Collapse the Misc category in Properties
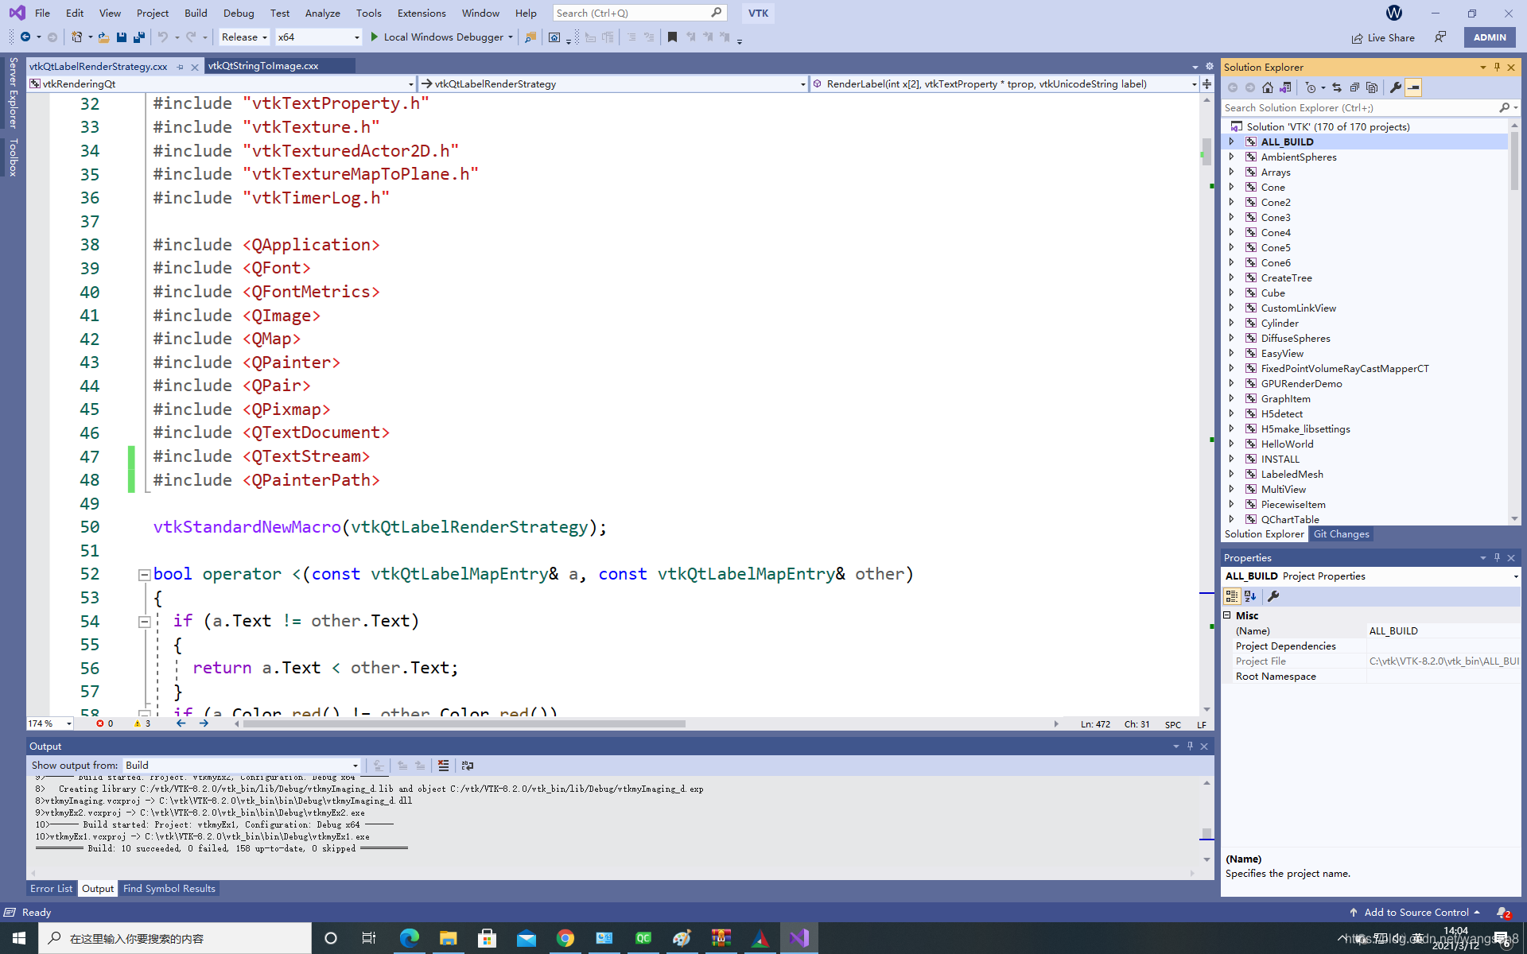Screen dimensions: 1527x954 1227,615
